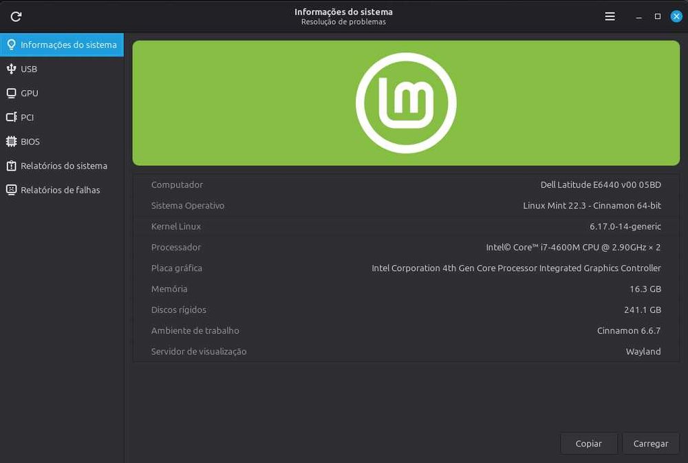Click the Ambiente de trabalho label
Image resolution: width=688 pixels, height=463 pixels.
pos(195,330)
